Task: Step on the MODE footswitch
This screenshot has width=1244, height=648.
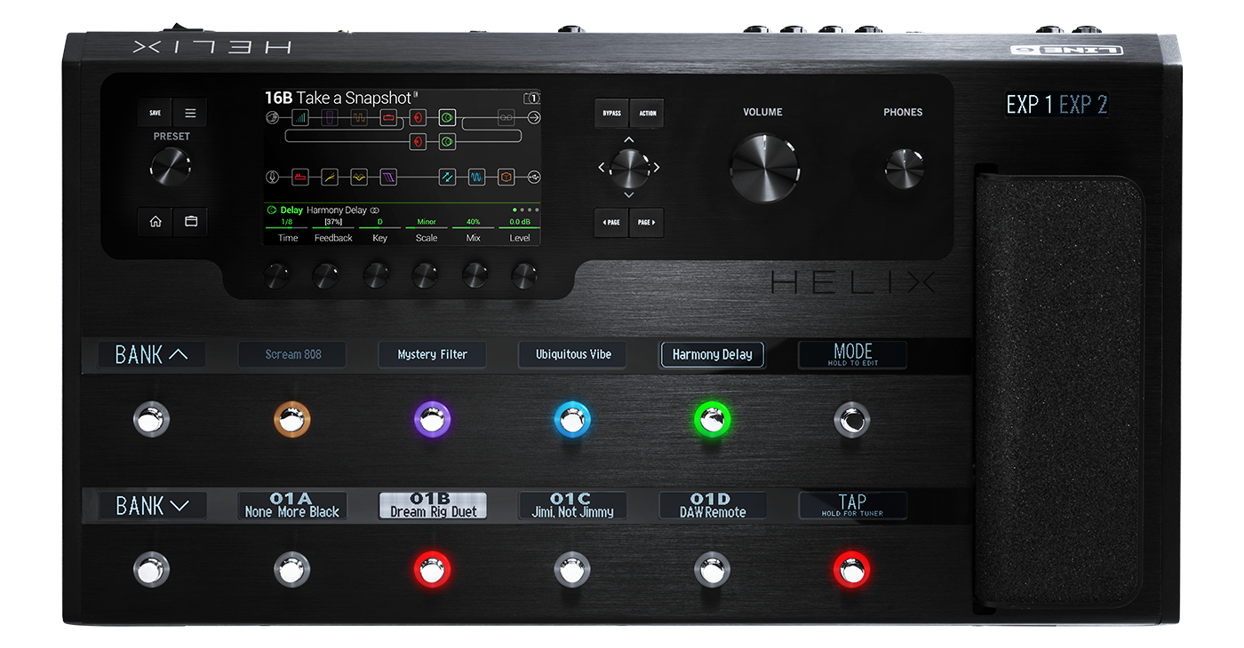Action: [851, 418]
